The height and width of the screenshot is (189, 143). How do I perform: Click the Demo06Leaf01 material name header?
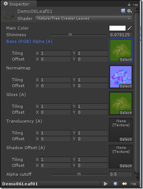35,11
